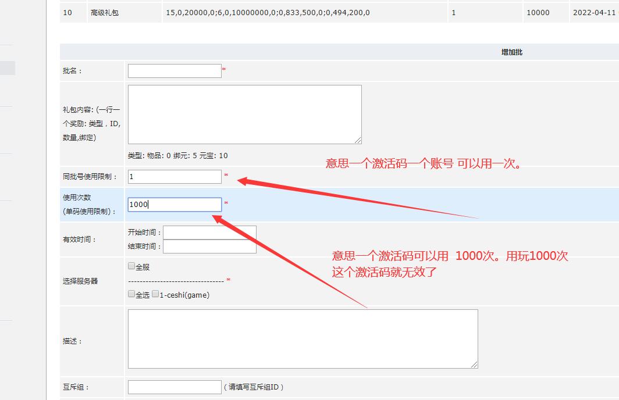This screenshot has height=400, width=619.
Task: Open the 开始时间 start time field
Action: pos(209,233)
